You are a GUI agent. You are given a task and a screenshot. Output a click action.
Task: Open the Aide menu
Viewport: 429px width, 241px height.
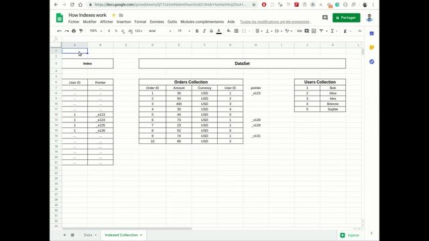pyautogui.click(x=231, y=22)
